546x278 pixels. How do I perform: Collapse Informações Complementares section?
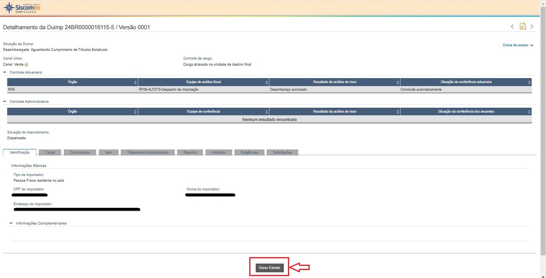click(11, 223)
